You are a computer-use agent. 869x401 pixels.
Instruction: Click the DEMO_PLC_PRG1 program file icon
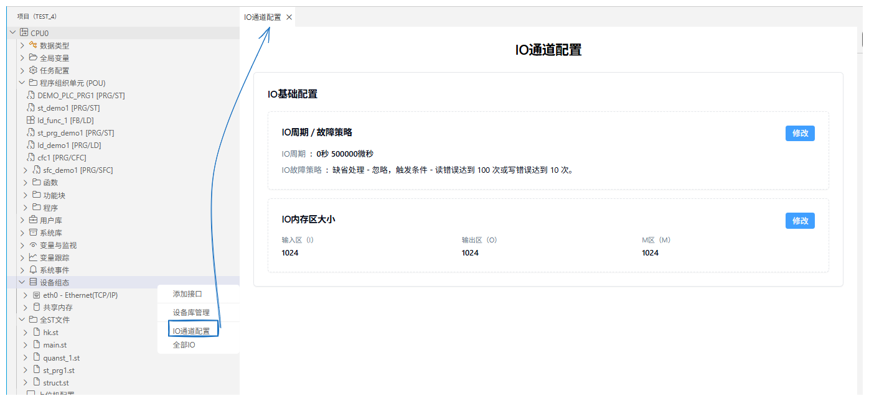pos(31,95)
